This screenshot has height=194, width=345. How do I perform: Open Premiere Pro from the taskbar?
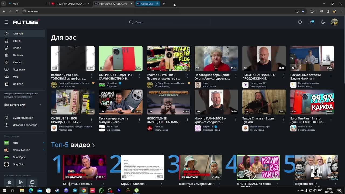click(x=119, y=190)
